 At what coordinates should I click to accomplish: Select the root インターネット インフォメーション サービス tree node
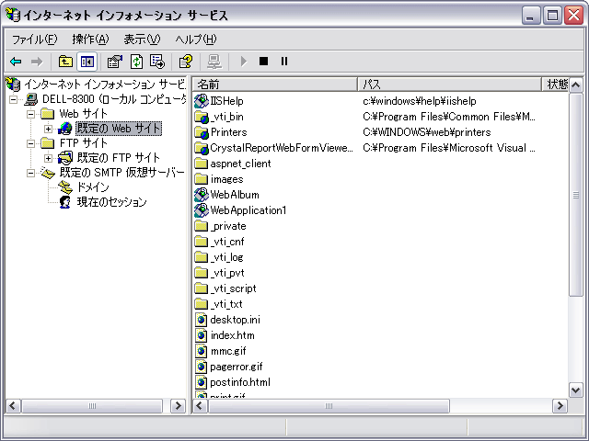coord(105,85)
